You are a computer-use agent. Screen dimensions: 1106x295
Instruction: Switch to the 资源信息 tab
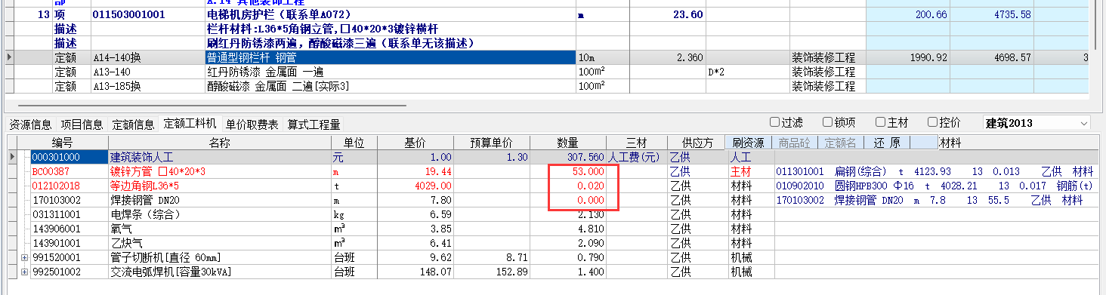pyautogui.click(x=30, y=124)
